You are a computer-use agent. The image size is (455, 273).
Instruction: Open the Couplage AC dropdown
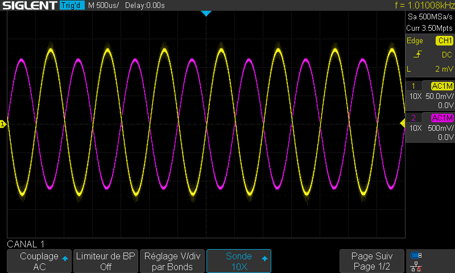(39, 261)
